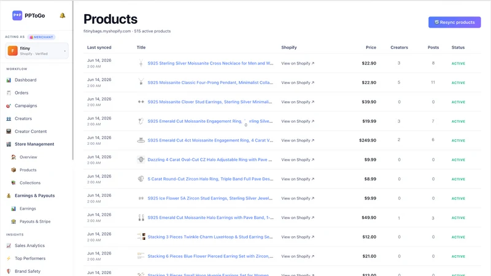The width and height of the screenshot is (491, 276).
Task: Click the fitiny orange avatar icon
Action: tap(12, 51)
